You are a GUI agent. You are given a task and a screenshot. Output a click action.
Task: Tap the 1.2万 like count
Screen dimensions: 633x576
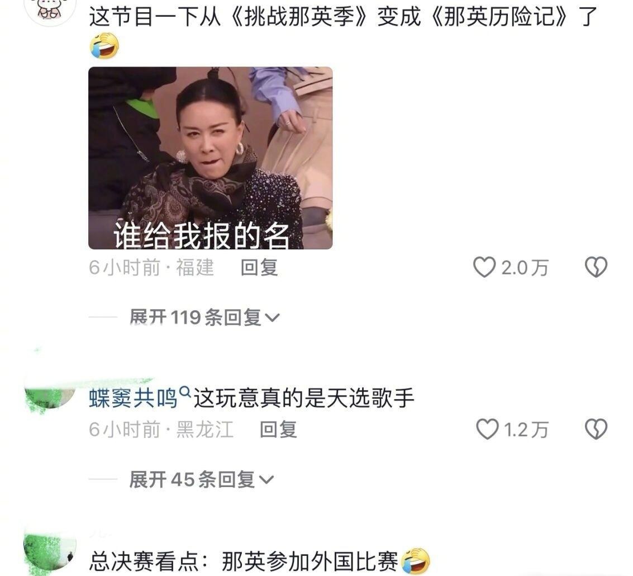(526, 429)
